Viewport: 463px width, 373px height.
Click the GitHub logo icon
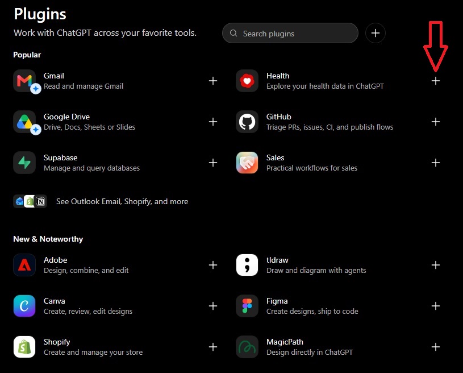(247, 122)
